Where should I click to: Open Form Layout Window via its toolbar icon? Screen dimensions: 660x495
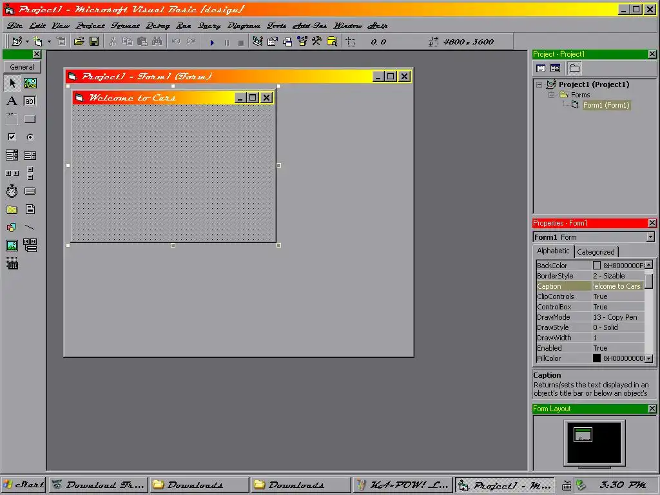coord(287,41)
